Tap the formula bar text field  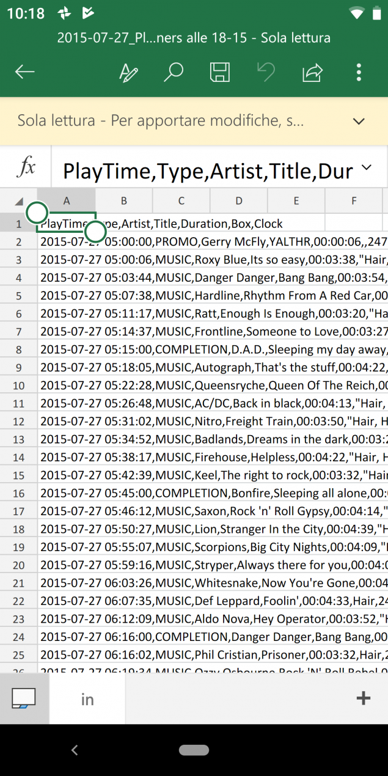click(x=208, y=170)
